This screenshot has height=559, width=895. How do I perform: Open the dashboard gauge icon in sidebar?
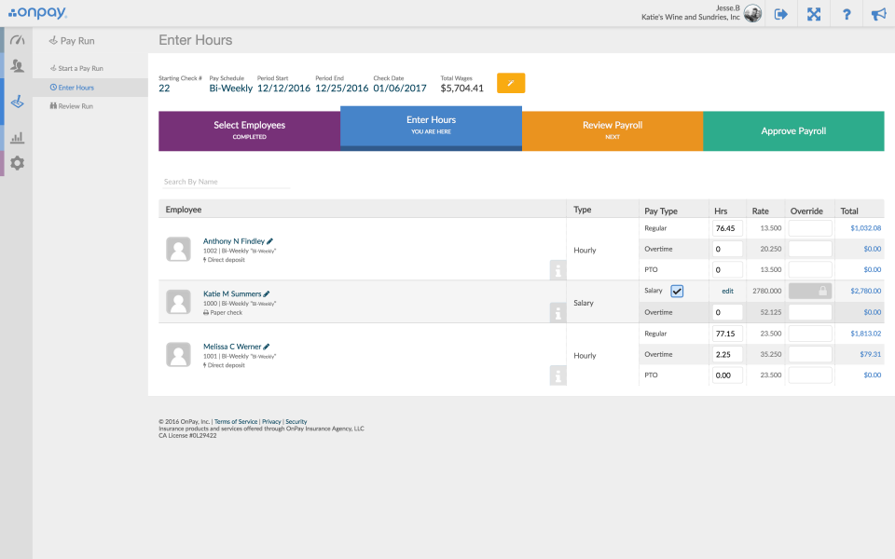(18, 40)
